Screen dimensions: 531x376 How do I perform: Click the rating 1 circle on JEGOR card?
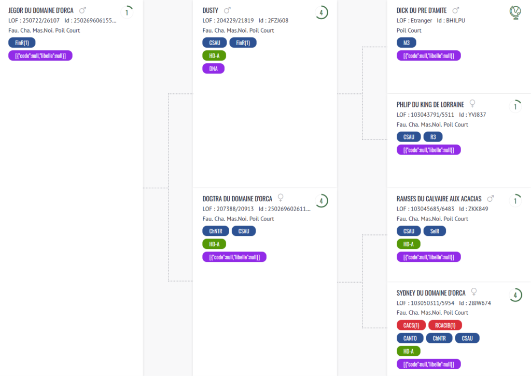click(127, 12)
